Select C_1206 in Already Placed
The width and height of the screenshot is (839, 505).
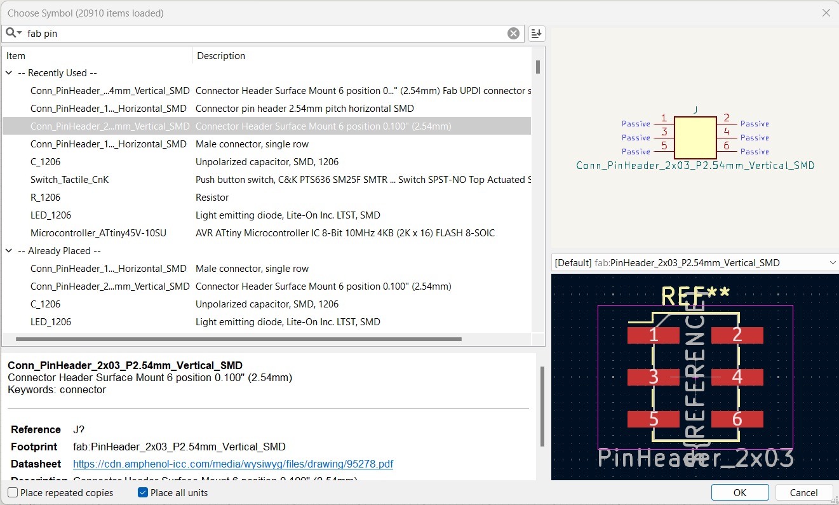pyautogui.click(x=267, y=304)
